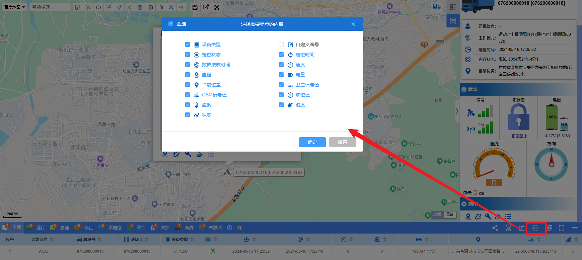Click the hourglass icon in bottom bar
Viewport: 582px width, 260px height.
[508, 228]
